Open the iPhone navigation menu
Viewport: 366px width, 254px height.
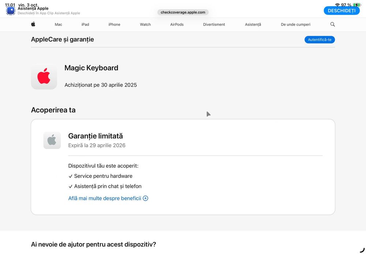pyautogui.click(x=114, y=24)
